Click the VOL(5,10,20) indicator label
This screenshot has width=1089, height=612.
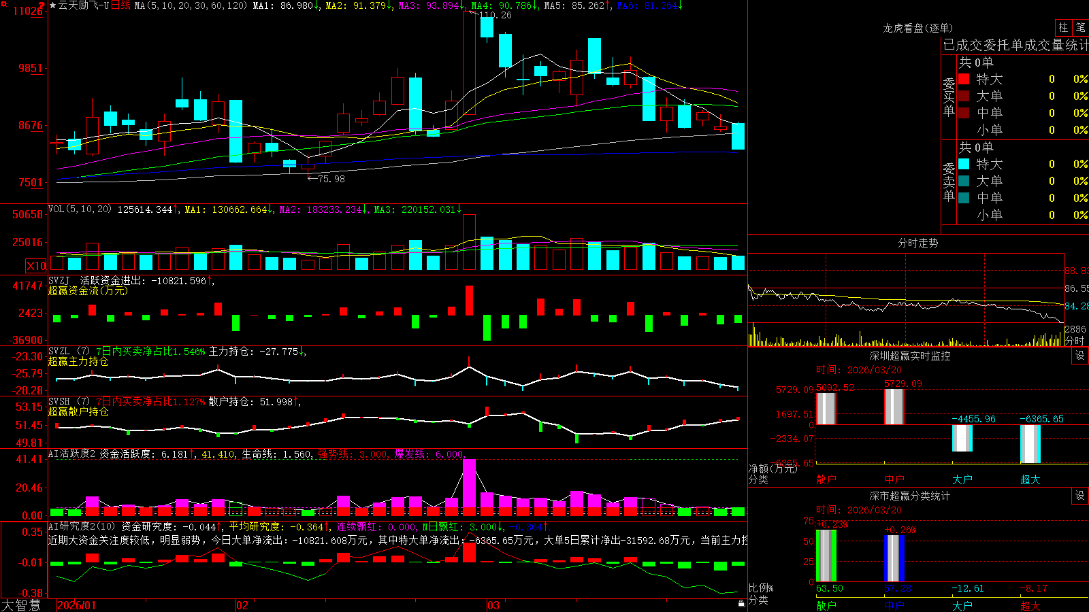[80, 209]
